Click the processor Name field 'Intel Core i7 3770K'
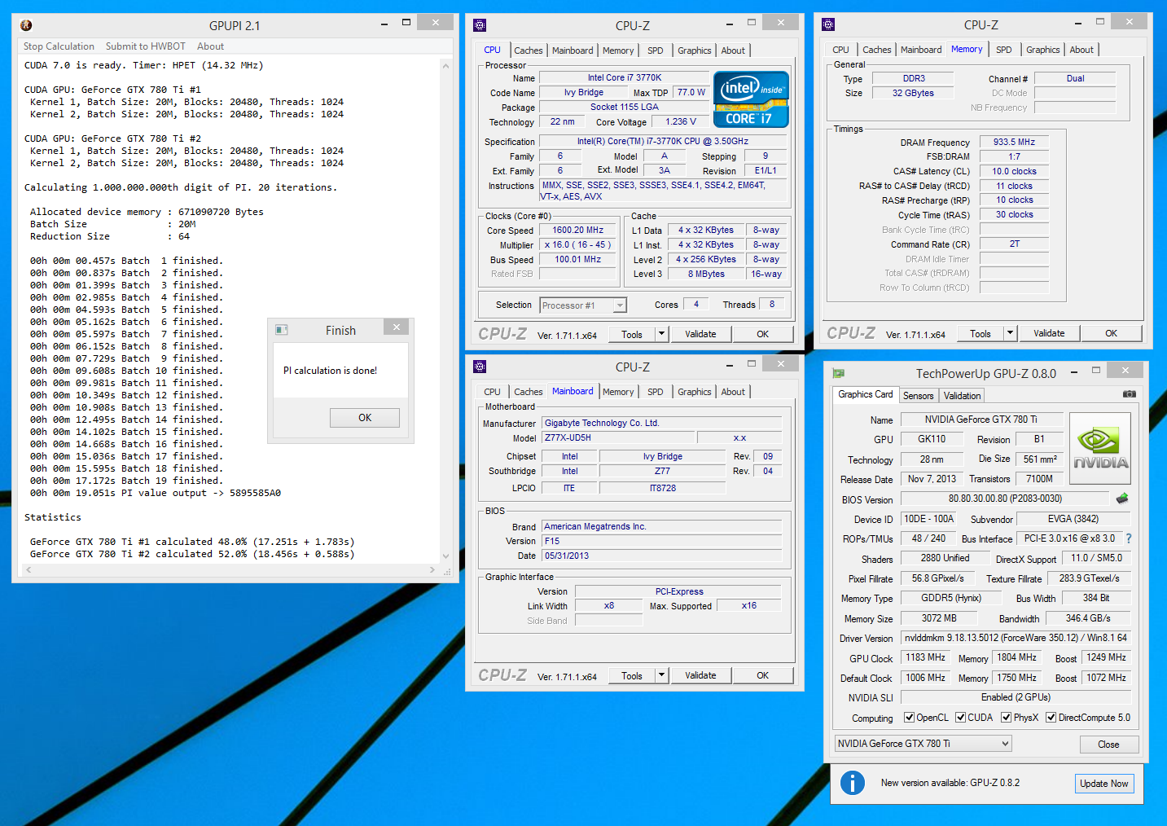Viewport: 1167px width, 826px height. point(625,78)
